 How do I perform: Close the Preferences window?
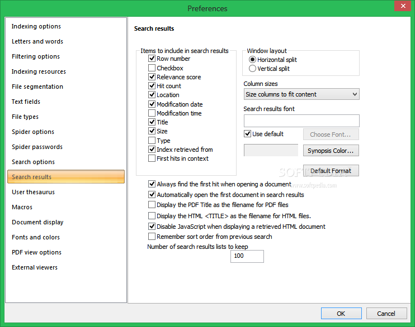(403, 6)
